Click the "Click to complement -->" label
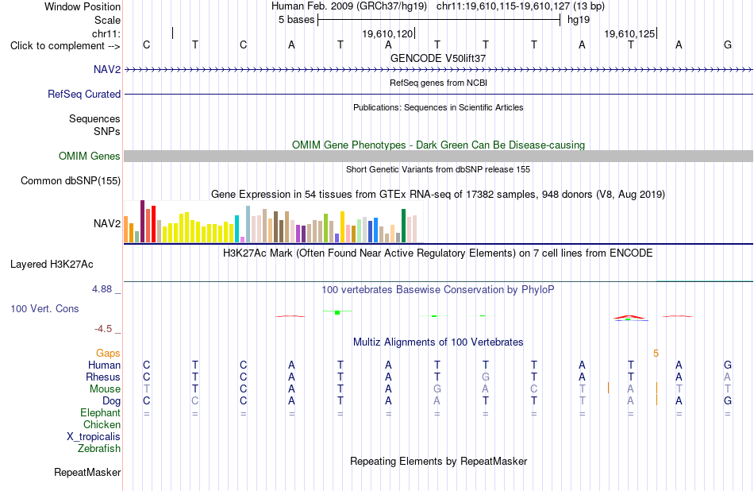The image size is (754, 491). pos(65,46)
